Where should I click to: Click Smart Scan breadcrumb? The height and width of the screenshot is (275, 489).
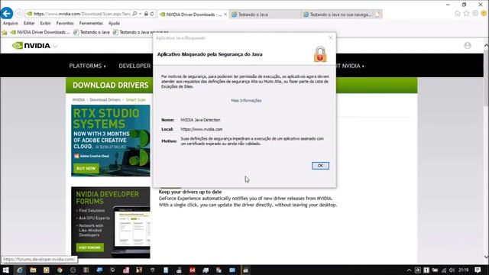(x=136, y=100)
